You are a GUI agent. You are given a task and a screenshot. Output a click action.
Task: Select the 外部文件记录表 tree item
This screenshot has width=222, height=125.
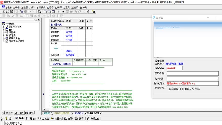click(16, 41)
